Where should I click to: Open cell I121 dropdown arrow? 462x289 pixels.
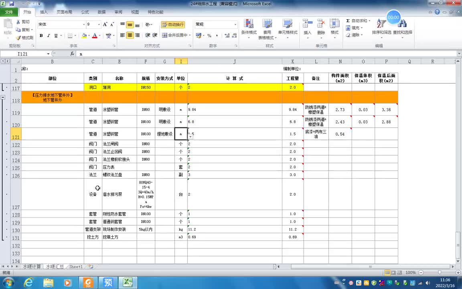(190, 136)
